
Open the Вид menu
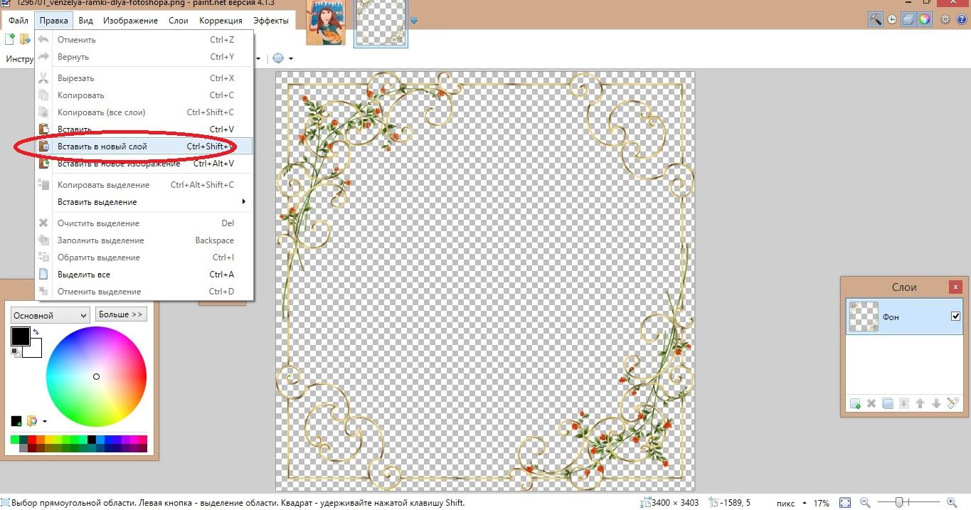coord(85,21)
